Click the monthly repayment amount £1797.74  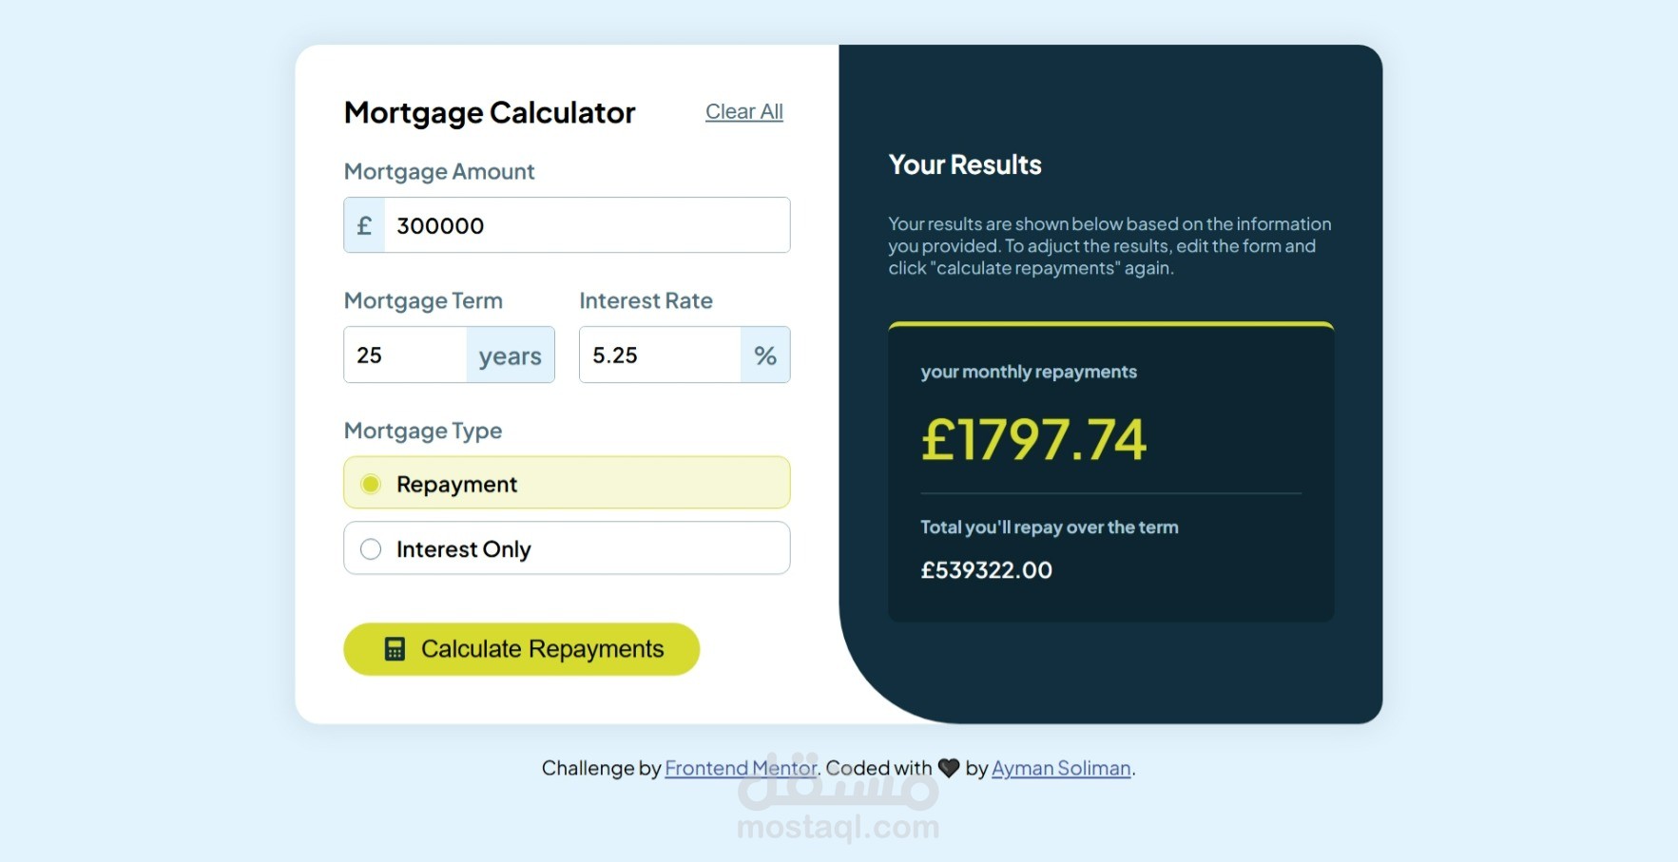pyautogui.click(x=1033, y=440)
